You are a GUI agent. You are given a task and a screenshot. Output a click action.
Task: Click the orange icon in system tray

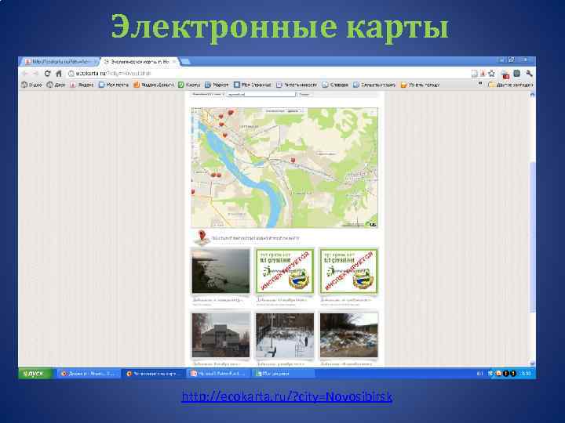(x=498, y=374)
